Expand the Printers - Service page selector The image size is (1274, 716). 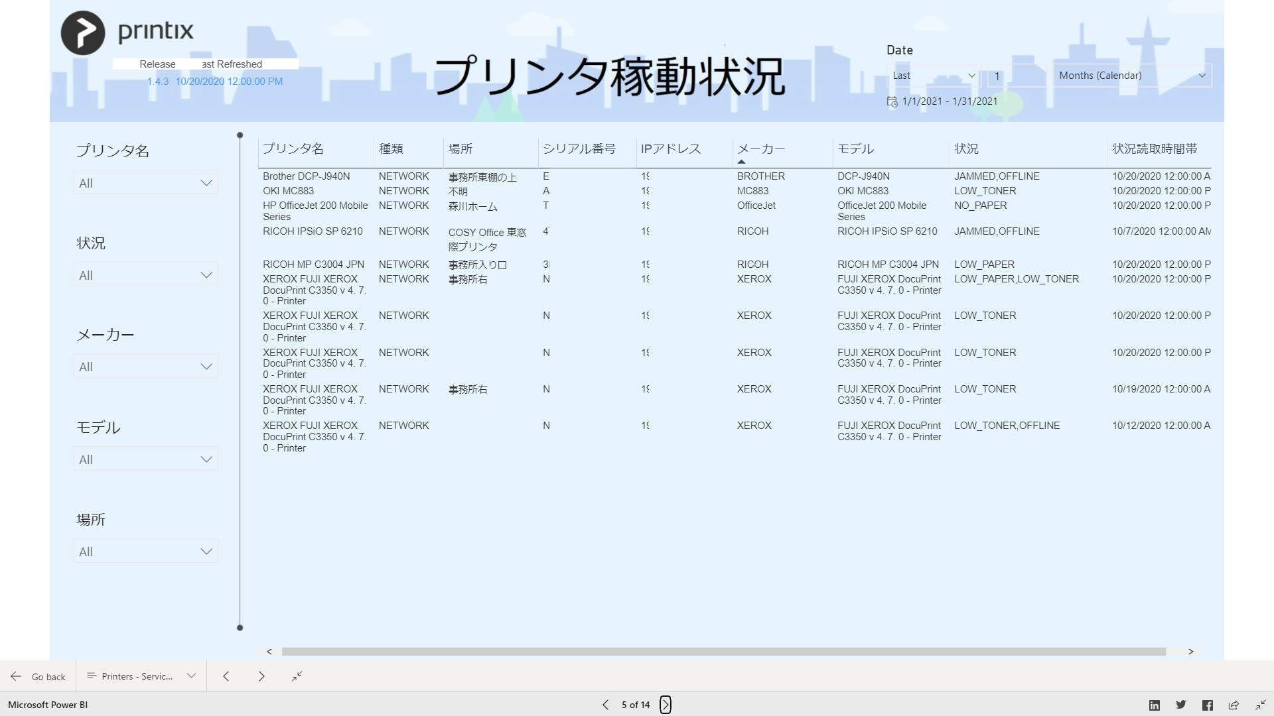coord(141,676)
